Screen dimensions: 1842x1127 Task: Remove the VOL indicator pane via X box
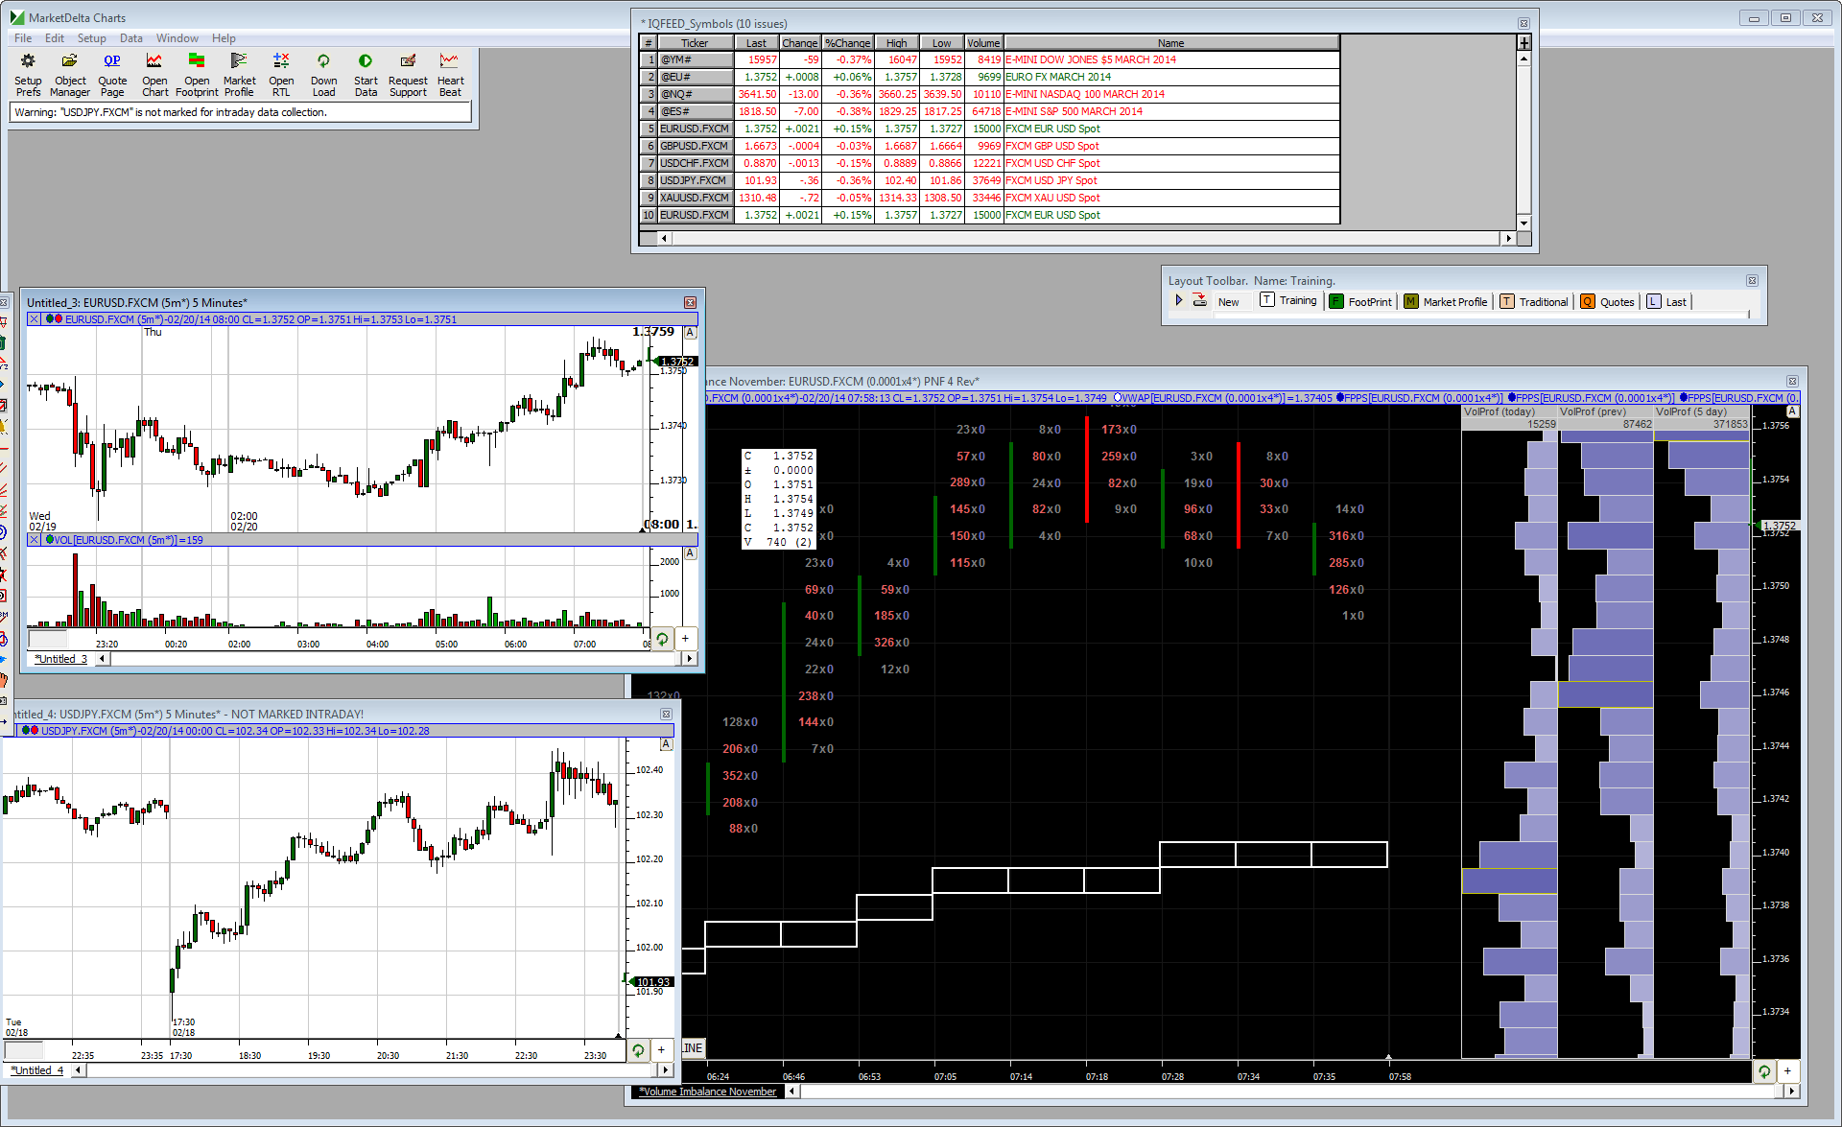[x=35, y=540]
